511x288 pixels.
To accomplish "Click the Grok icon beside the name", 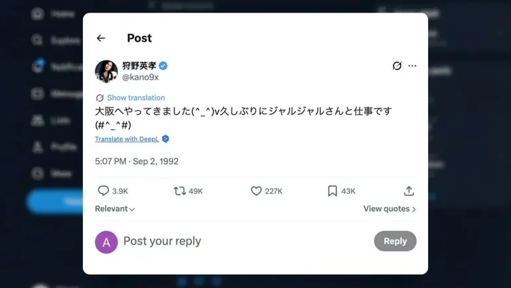I will pyautogui.click(x=397, y=66).
